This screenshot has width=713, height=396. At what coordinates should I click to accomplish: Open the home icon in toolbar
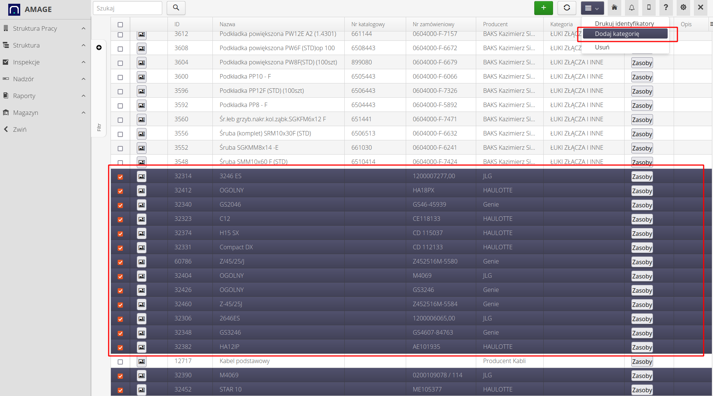click(614, 8)
